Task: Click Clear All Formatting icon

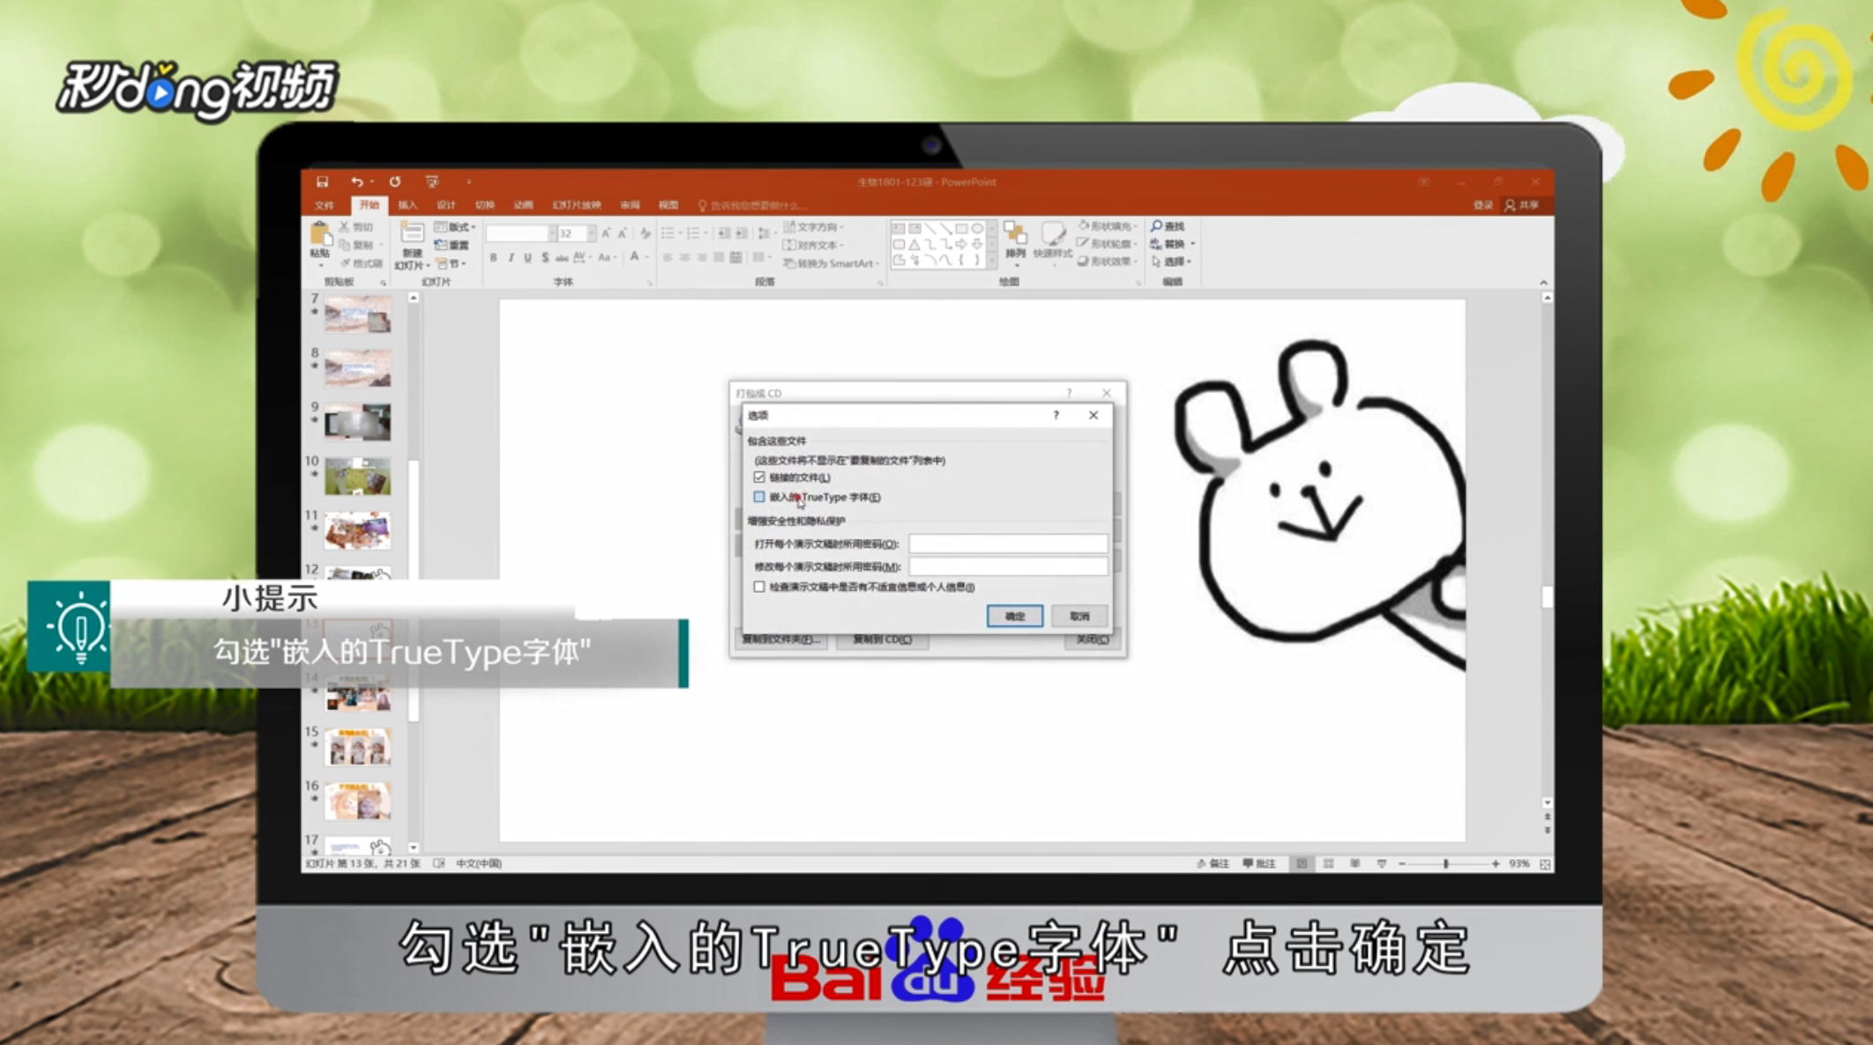Action: 645,233
